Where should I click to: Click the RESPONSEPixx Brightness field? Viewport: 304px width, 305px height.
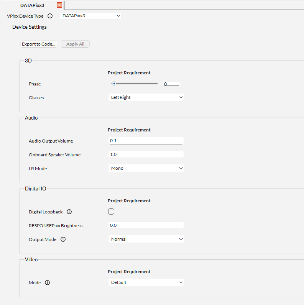pos(146,225)
